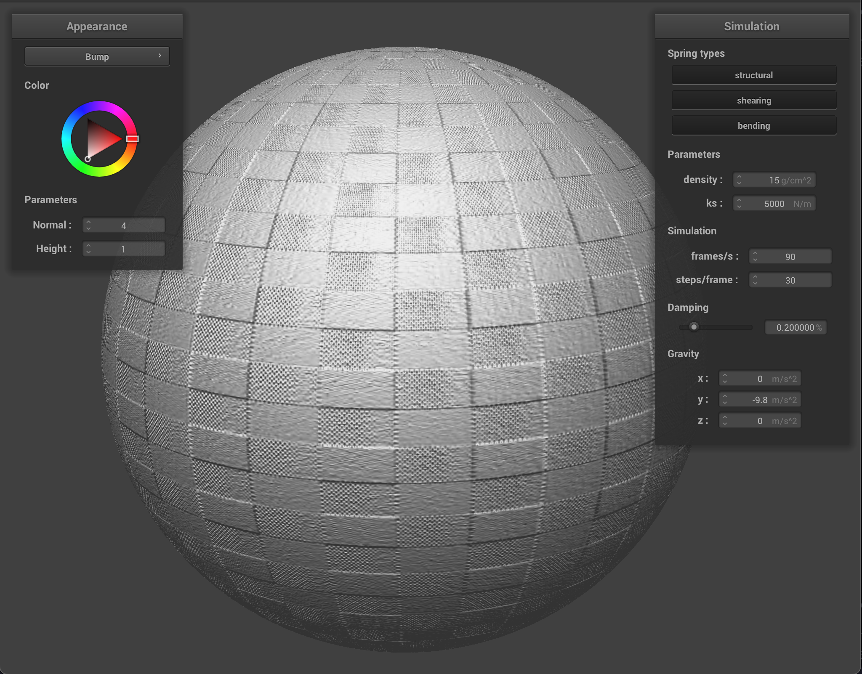
Task: Increase the ks spring constant stepper
Action: tap(740, 201)
